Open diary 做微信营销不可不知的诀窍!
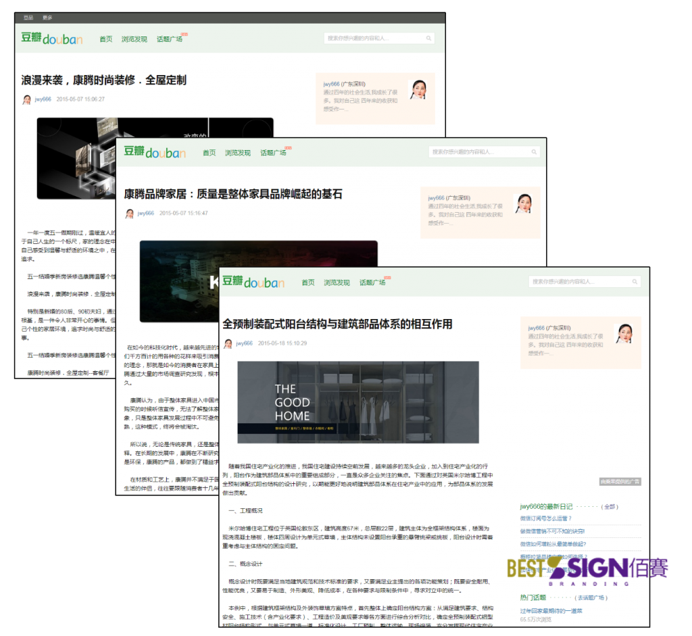The width and height of the screenshot is (692, 636). coord(552,531)
